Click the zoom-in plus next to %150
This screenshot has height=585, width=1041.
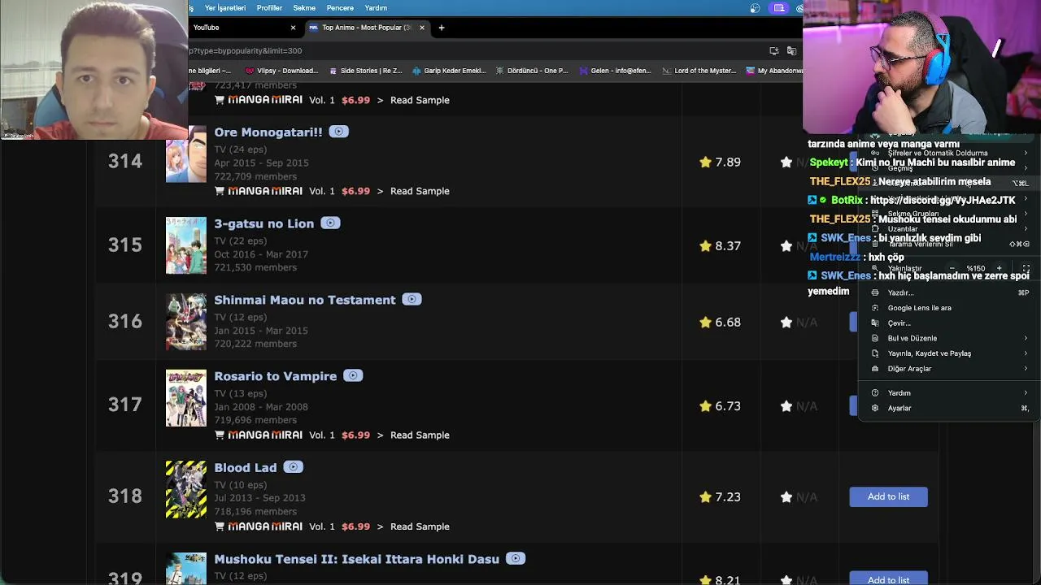pos(1000,268)
